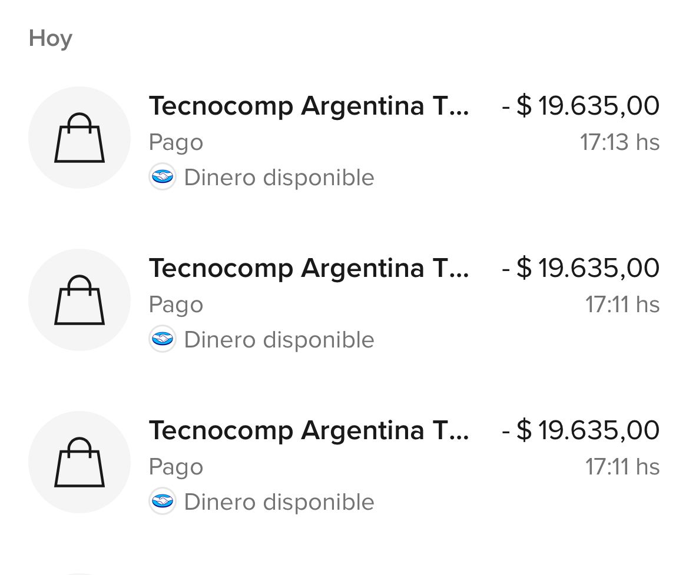Open the third Tecnocomp Argentina payment title
Viewport: 689px width, 575px height.
pyautogui.click(x=309, y=431)
